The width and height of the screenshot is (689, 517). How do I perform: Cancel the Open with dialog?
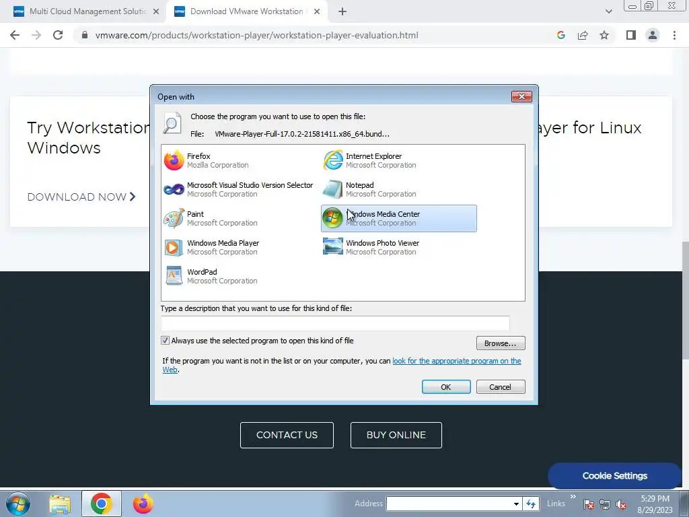(x=501, y=387)
